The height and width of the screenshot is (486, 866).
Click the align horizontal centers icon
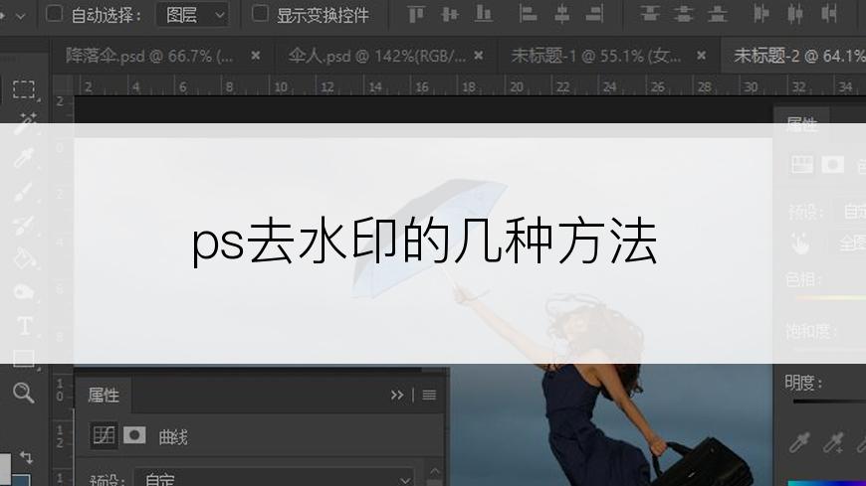coord(561,14)
